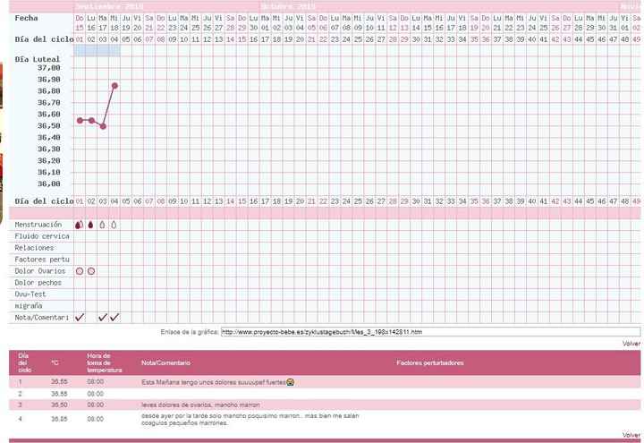Image resolution: width=644 pixels, height=443 pixels.
Task: Click the 37,00 temperature axis label
Action: pyautogui.click(x=49, y=67)
